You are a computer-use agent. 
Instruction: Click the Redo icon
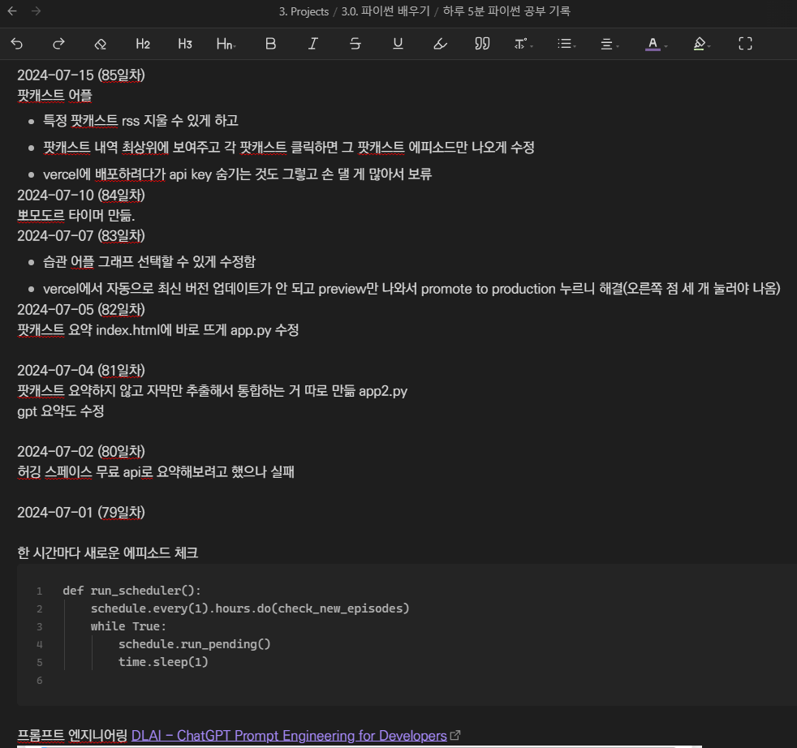58,44
